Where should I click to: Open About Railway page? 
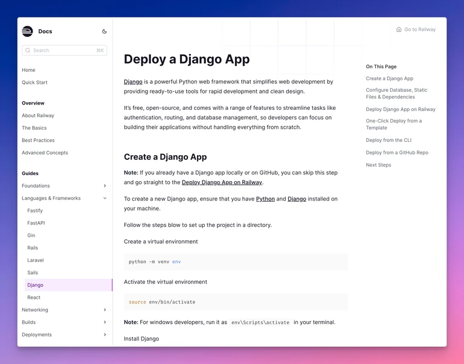click(x=38, y=116)
